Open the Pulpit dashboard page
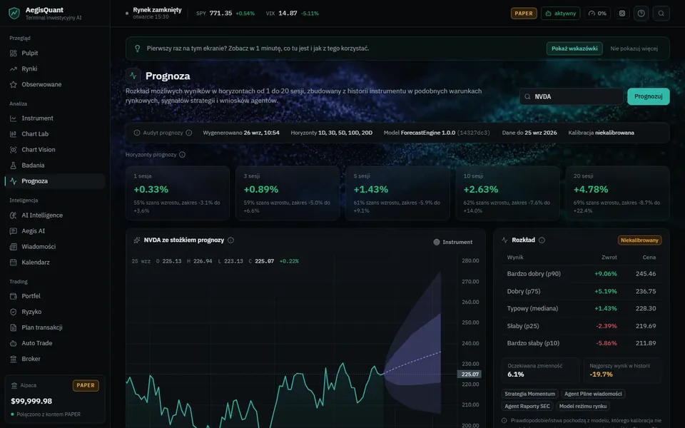The image size is (685, 428). (x=55, y=53)
